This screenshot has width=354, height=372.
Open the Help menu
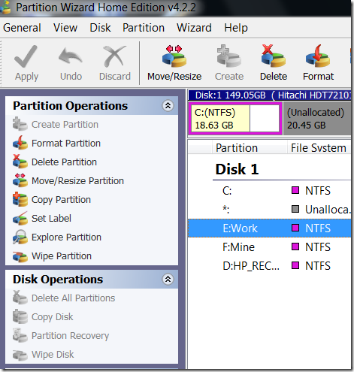[236, 28]
